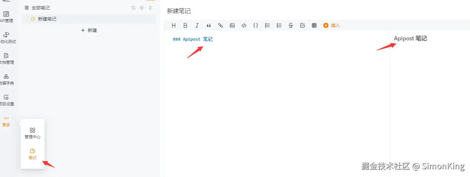Create an ordered numbered list
Screen dimensions: 470x177
tap(279, 25)
